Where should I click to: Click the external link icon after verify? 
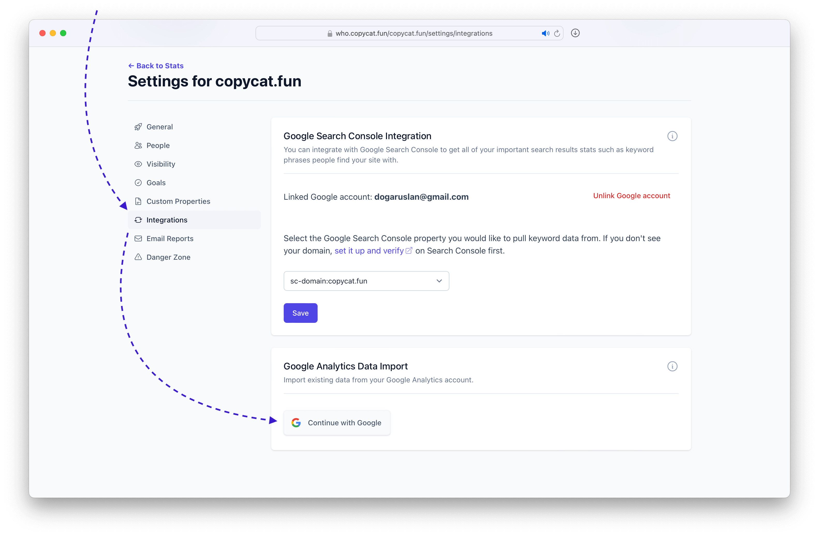(409, 251)
